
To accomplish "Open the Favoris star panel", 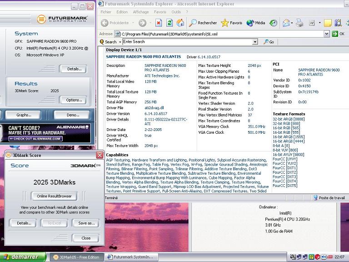I will click(231, 23).
